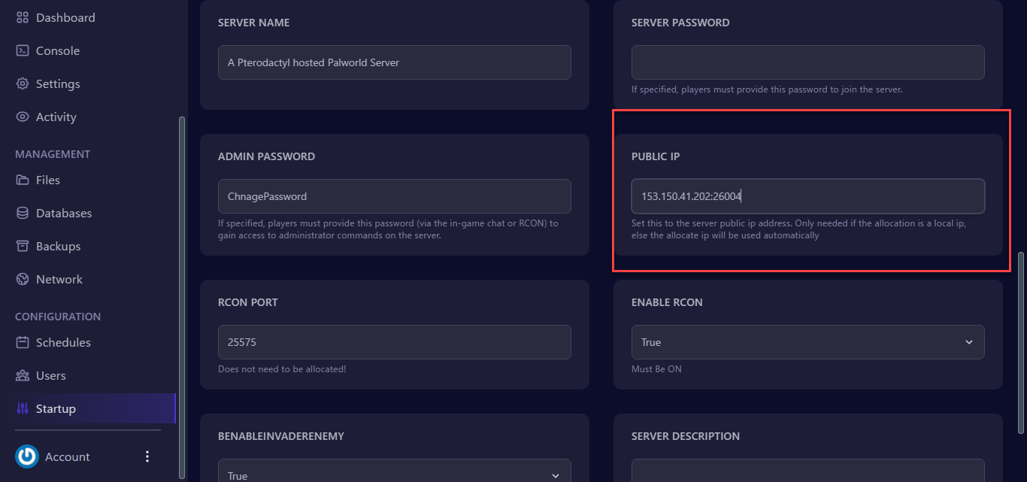
Task: Click the SERVER DESCRIPTION label
Action: tap(686, 436)
